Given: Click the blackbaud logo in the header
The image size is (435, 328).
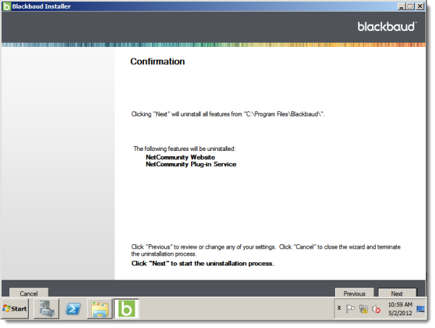Looking at the screenshot, I should tap(387, 27).
